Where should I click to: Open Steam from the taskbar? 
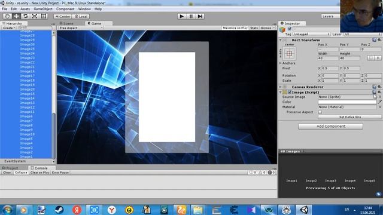click(x=59, y=210)
